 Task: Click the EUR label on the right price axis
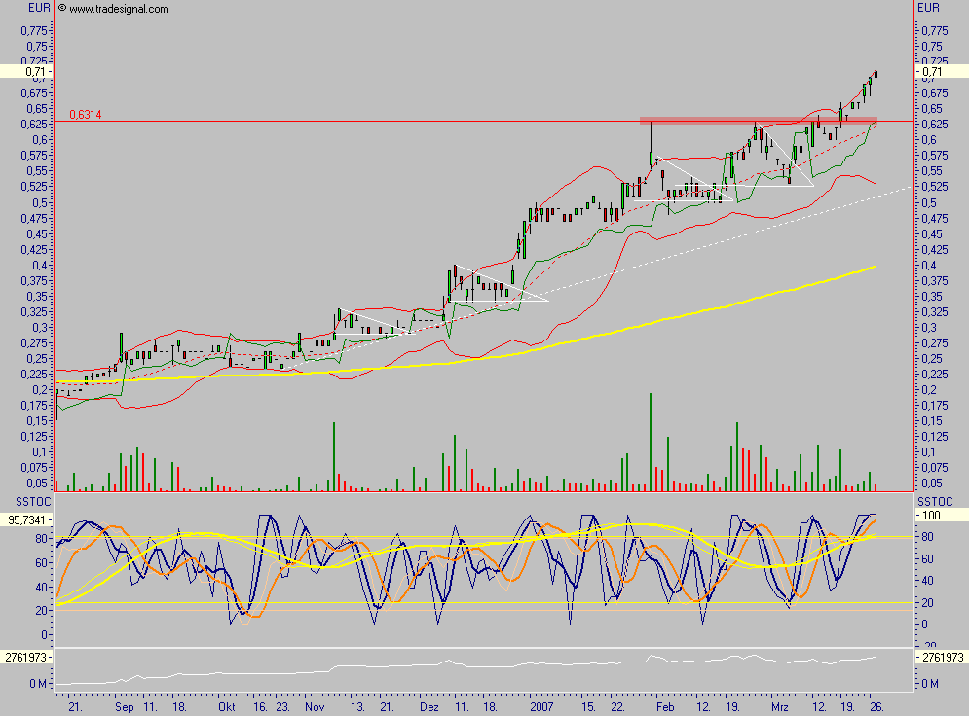click(930, 7)
